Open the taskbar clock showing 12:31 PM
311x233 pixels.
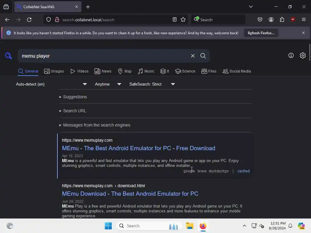click(x=277, y=226)
